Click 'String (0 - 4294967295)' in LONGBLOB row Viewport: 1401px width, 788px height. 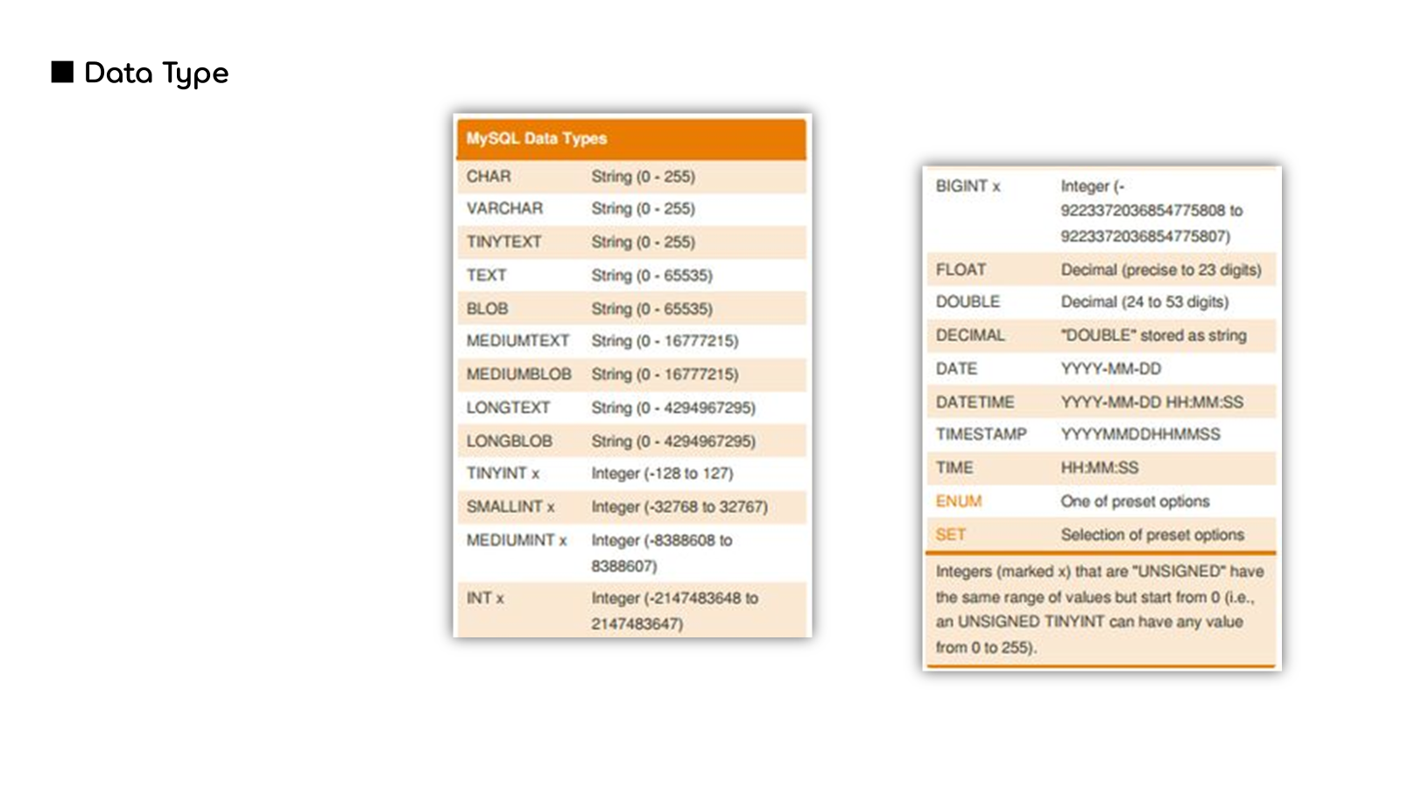coord(673,440)
